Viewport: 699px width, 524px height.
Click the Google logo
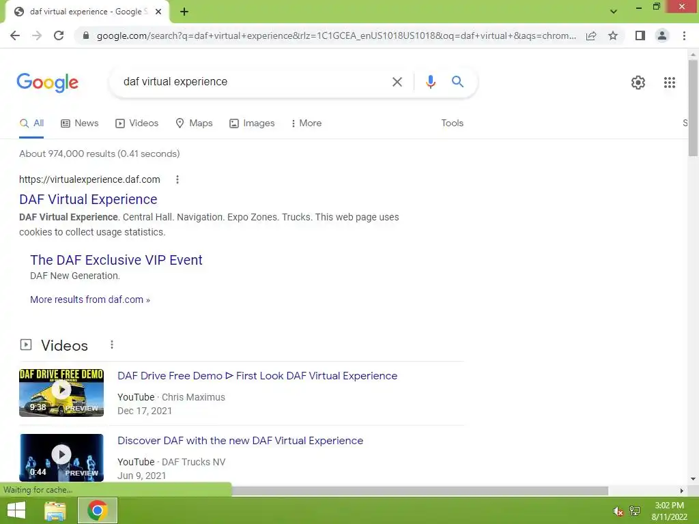click(48, 83)
